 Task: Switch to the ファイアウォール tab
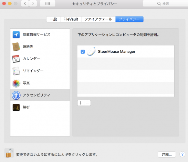tap(98, 19)
